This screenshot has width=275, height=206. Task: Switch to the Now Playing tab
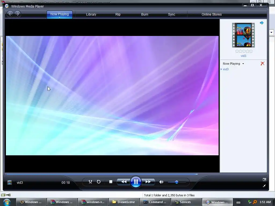pos(60,14)
